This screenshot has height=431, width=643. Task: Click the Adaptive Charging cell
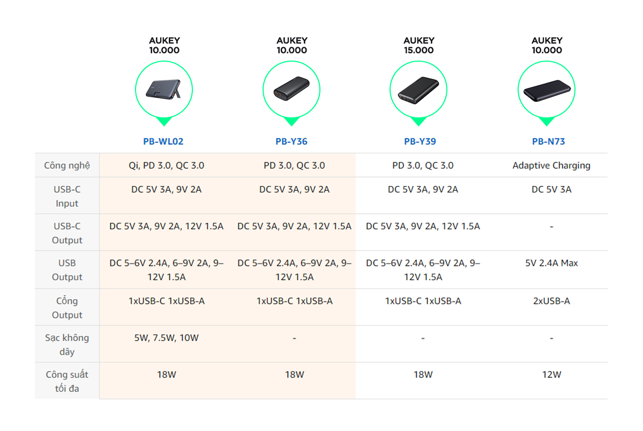click(551, 166)
